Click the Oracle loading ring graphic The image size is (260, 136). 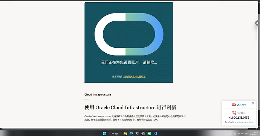coord(129,34)
